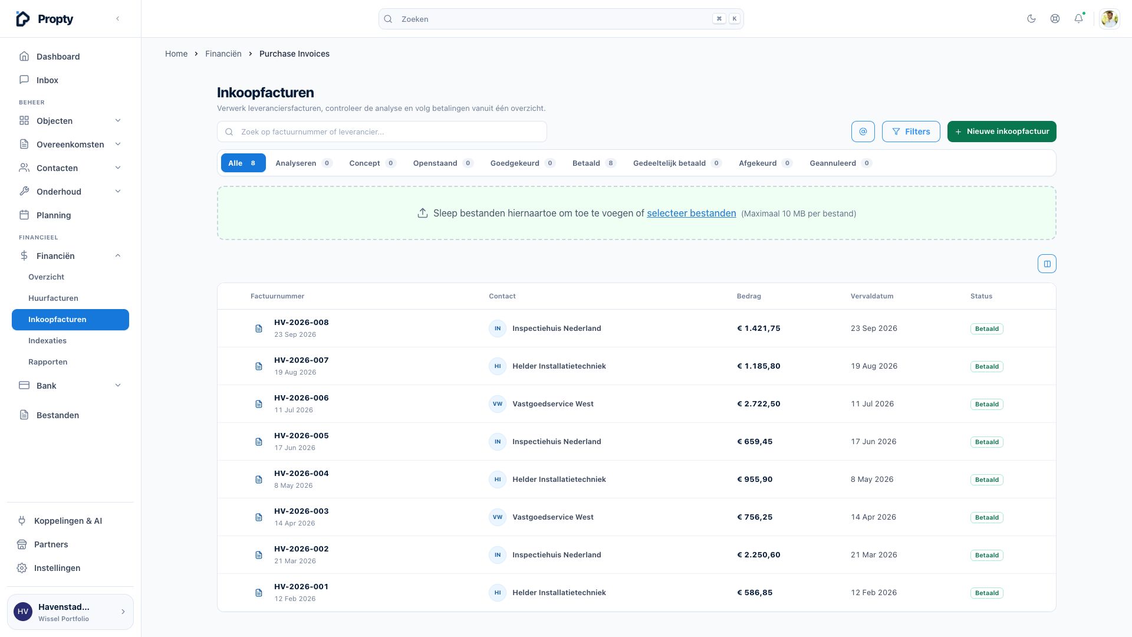Click the global Zoeken search box
Viewport: 1132px width, 637px height.
561,19
